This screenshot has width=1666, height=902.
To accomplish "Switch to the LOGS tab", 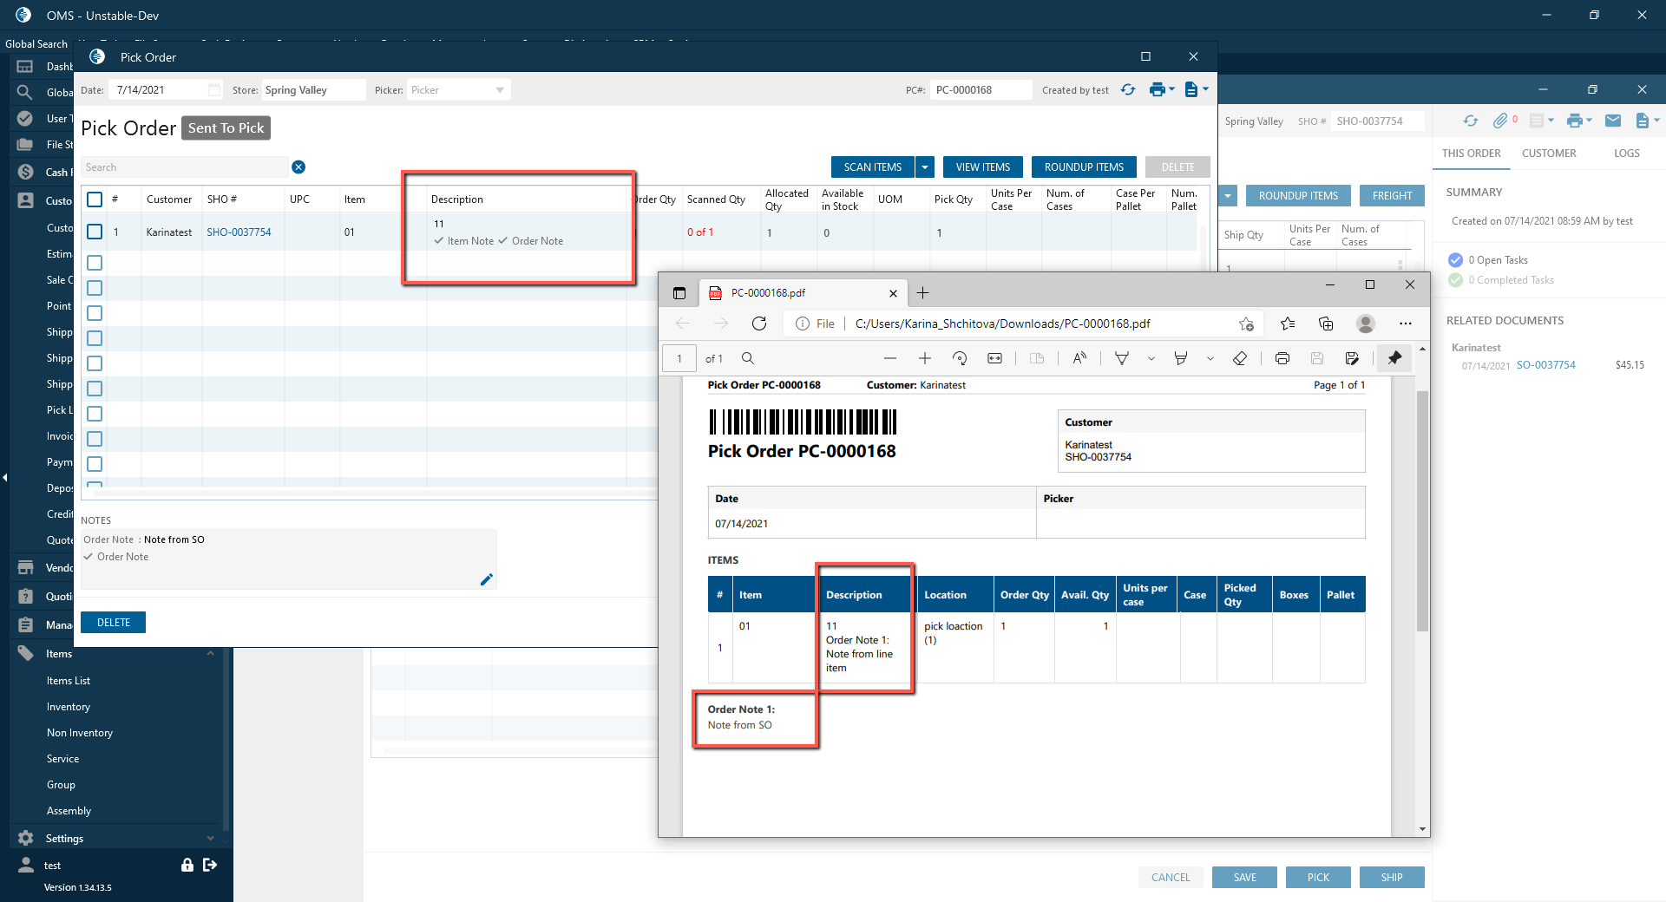I will point(1627,154).
